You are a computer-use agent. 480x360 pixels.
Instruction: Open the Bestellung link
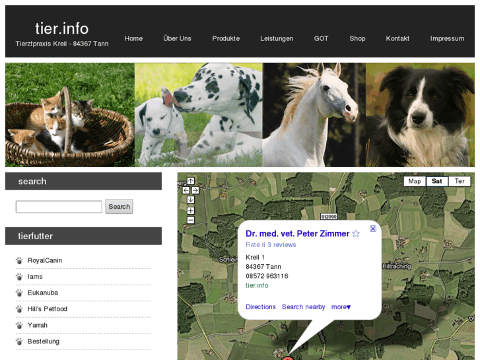pyautogui.click(x=44, y=342)
